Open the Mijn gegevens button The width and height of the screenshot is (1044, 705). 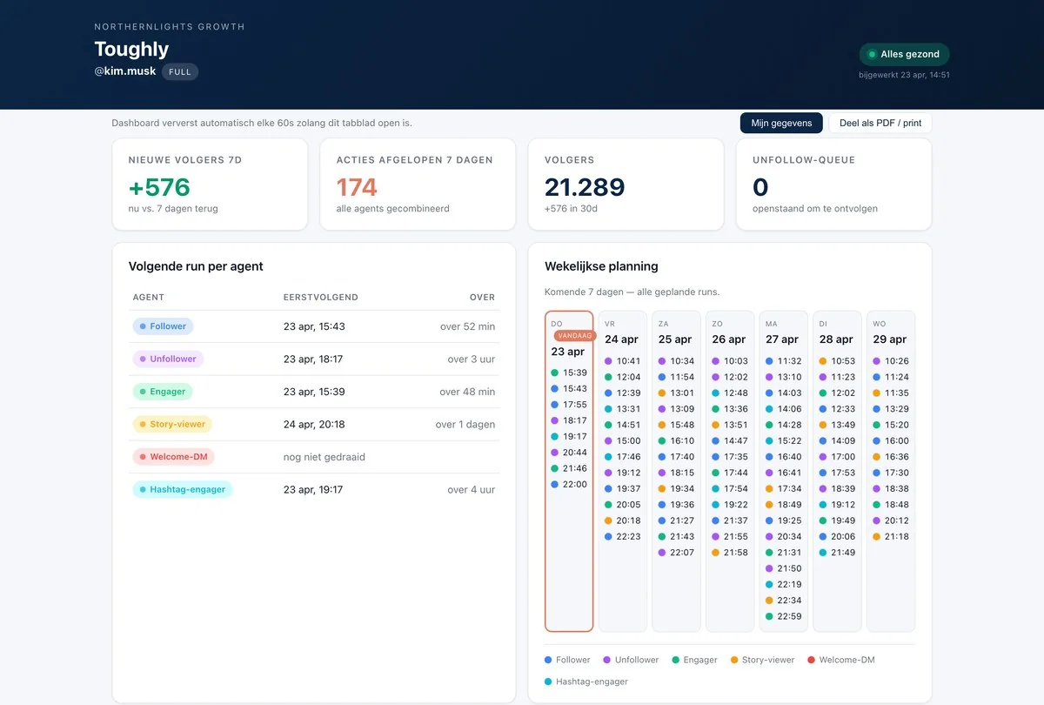[x=781, y=123]
